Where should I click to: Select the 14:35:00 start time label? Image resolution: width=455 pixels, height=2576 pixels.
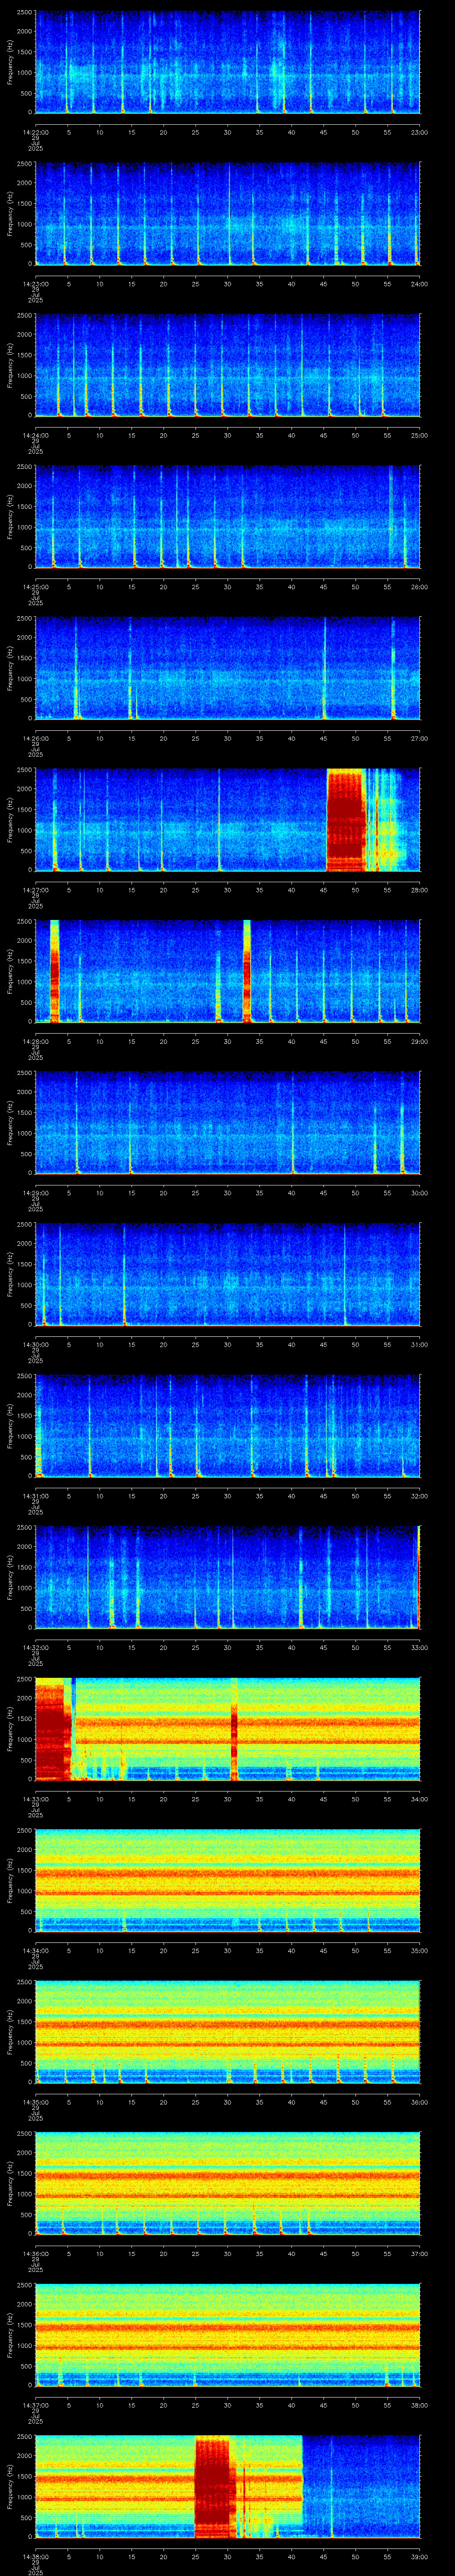35,2102
